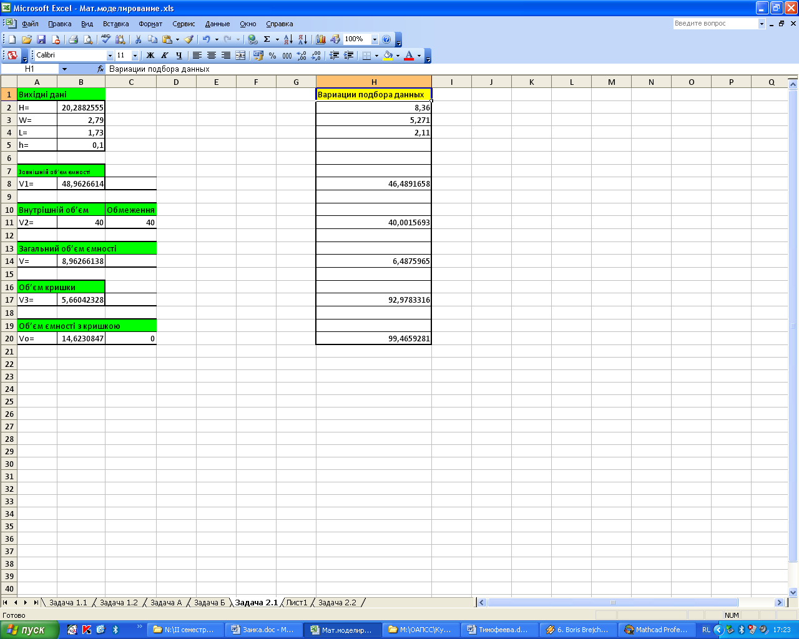Open the font name dropdown (Calibri)
Viewport: 799px width, 639px height.
[x=110, y=56]
